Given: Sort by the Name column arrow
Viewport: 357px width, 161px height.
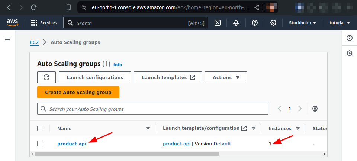Looking at the screenshot, I should pos(148,128).
